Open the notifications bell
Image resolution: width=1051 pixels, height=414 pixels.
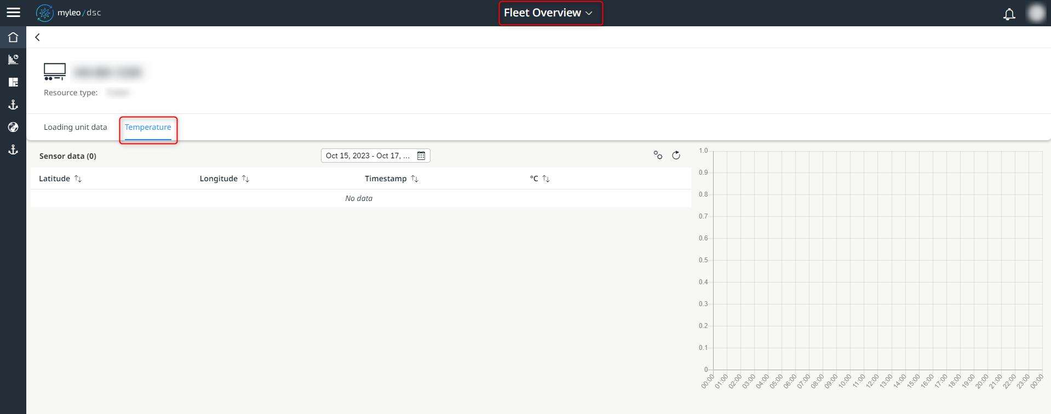(x=1009, y=14)
